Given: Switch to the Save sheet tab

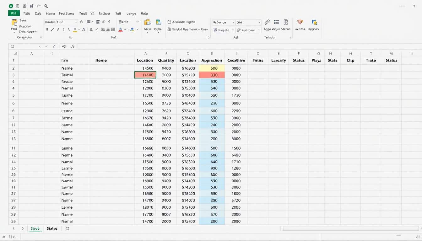Looking at the screenshot, I should click(35, 228).
